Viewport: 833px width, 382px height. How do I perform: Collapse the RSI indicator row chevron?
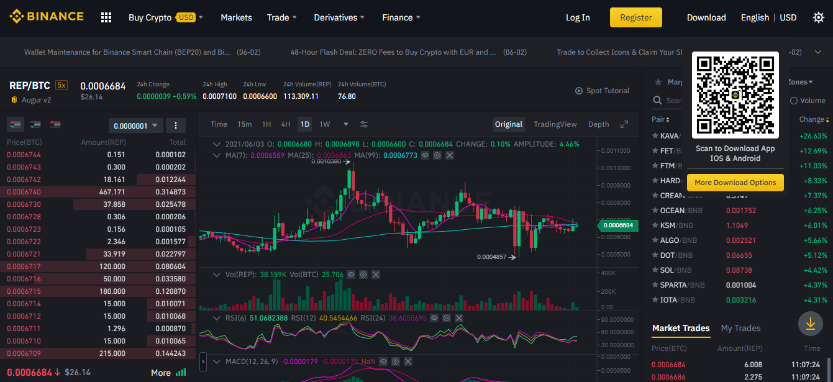(x=217, y=318)
